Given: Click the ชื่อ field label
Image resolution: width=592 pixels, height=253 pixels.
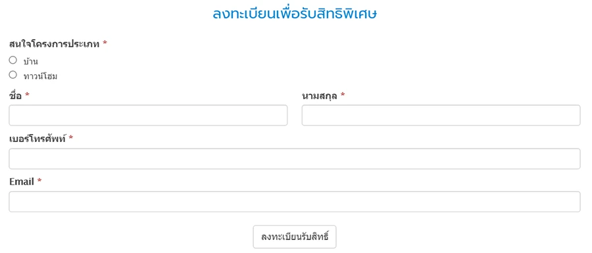Looking at the screenshot, I should 16,96.
